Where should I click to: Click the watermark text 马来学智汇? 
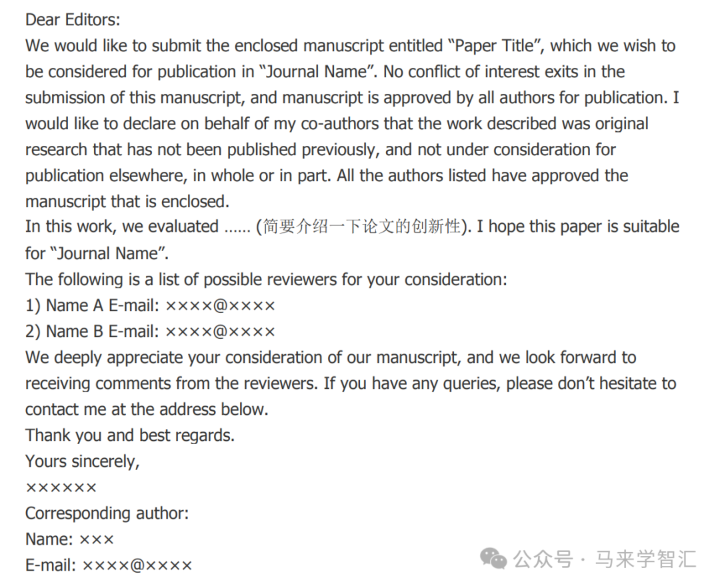tap(645, 559)
